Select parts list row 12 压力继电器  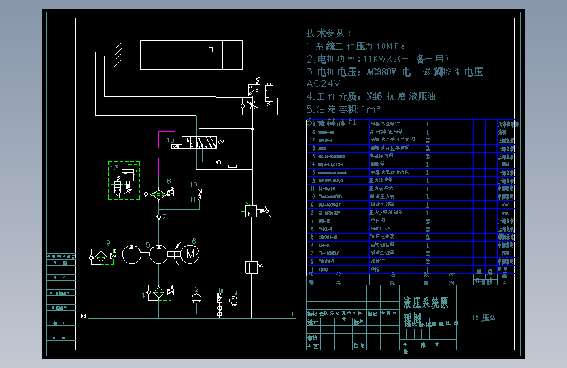(411, 180)
